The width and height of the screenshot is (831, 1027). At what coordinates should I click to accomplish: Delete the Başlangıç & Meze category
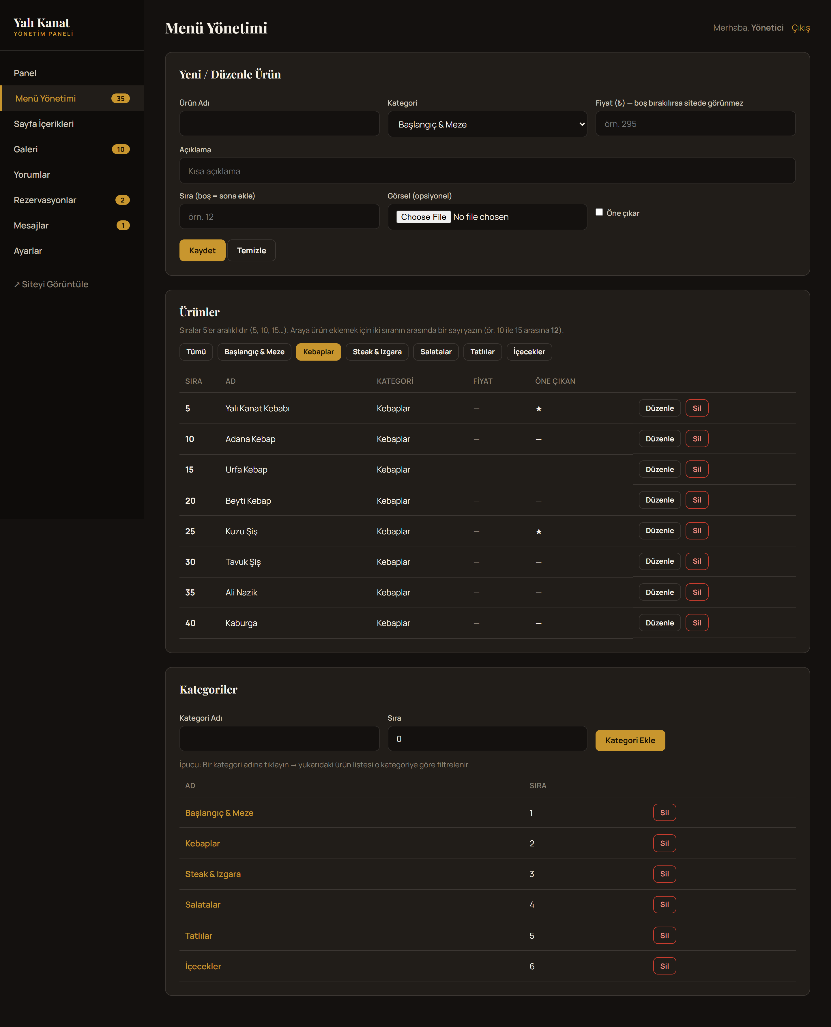tap(665, 813)
